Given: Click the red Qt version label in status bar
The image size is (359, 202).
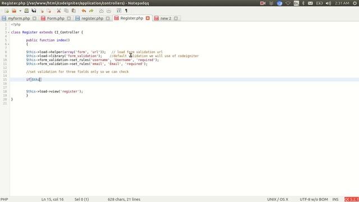Looking at the screenshot, I should pyautogui.click(x=352, y=199).
